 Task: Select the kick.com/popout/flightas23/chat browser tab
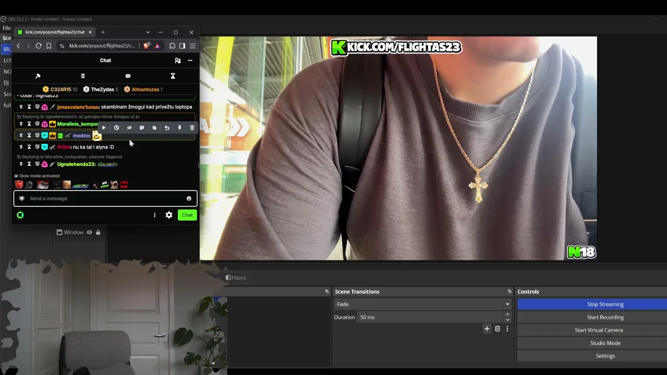point(54,32)
